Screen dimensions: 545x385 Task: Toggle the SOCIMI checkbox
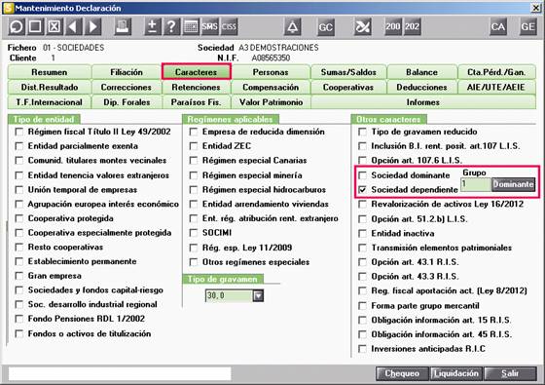pos(194,233)
